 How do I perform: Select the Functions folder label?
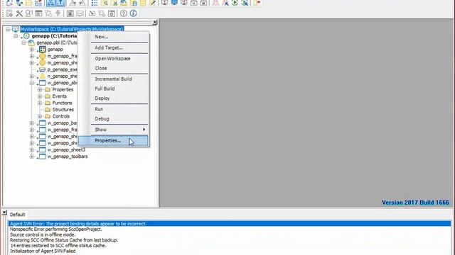coord(62,103)
